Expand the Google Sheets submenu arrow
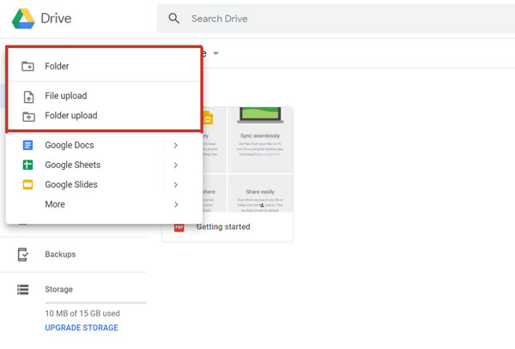515x349 pixels. (x=176, y=165)
